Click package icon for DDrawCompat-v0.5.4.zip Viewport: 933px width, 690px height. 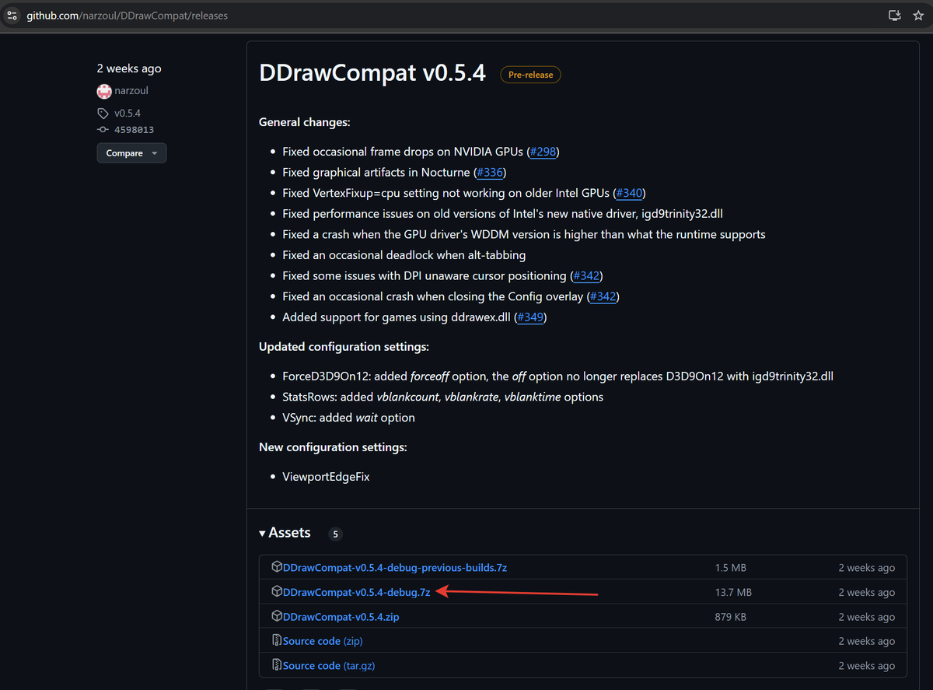coord(276,616)
